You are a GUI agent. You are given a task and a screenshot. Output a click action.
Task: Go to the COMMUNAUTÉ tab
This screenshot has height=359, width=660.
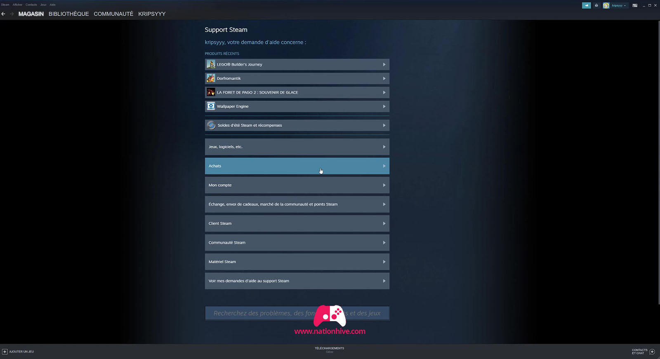pyautogui.click(x=113, y=14)
